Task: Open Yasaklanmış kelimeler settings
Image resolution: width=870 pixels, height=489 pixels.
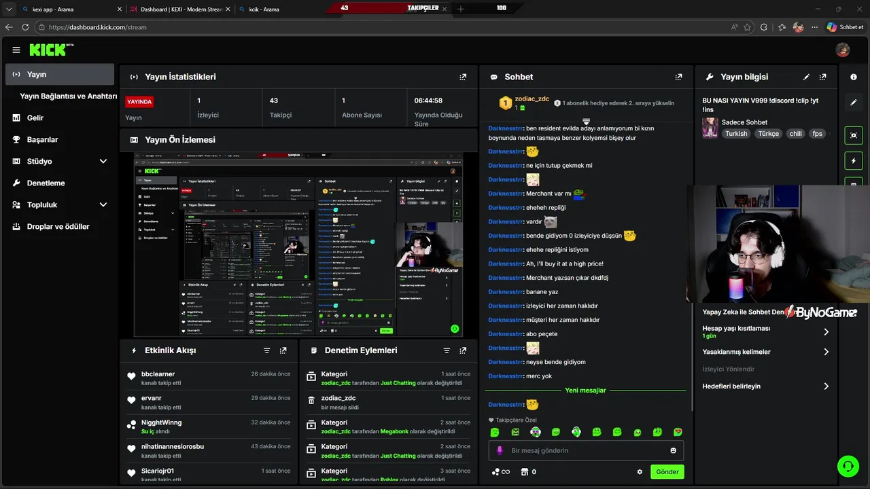Action: pos(766,352)
